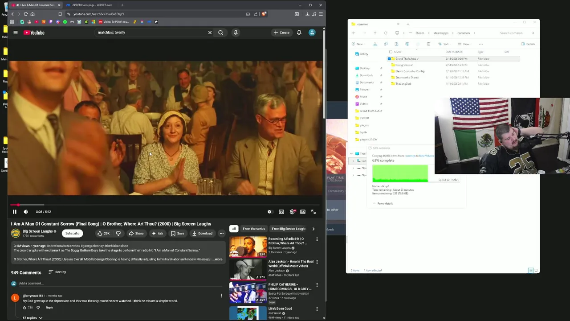This screenshot has height=321, width=570.
Task: Open a new browser tab
Action: coord(122,5)
